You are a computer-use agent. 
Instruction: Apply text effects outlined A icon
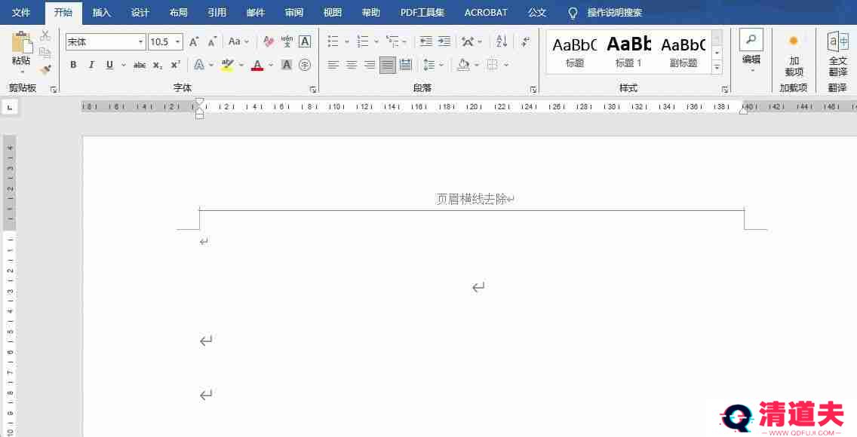click(199, 65)
